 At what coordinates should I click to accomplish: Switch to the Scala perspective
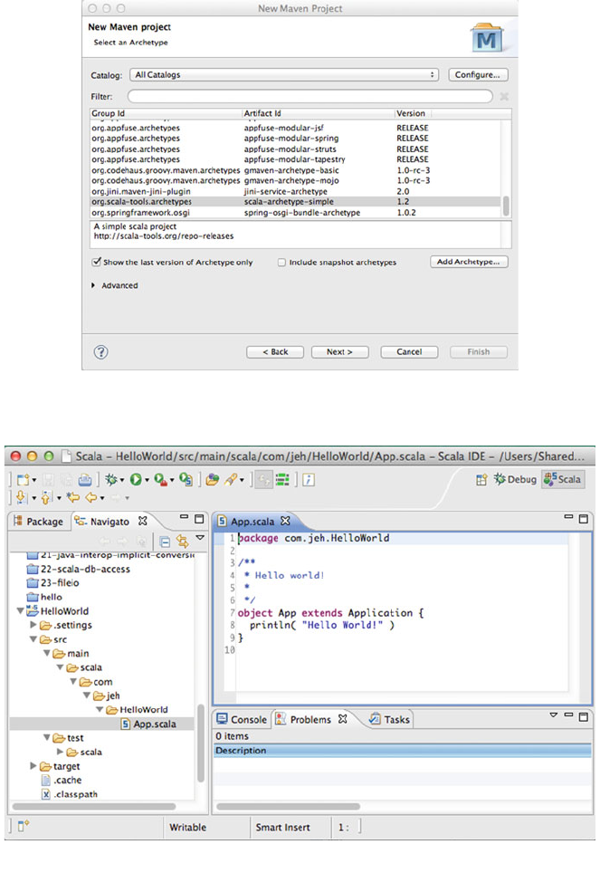(563, 479)
